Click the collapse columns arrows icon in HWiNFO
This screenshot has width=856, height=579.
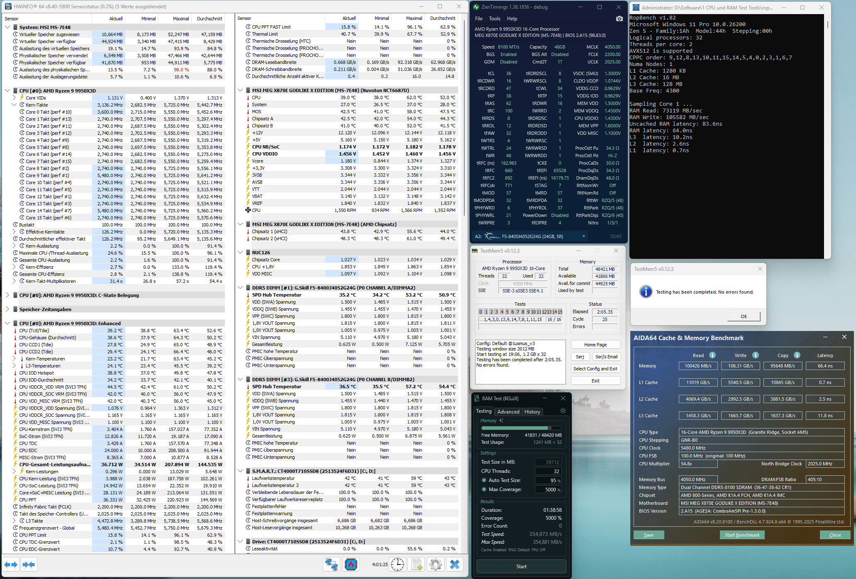click(29, 564)
